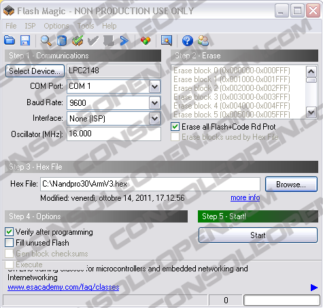323x308 pixels.
Task: Expand the COM Port dropdown
Action: 155,86
